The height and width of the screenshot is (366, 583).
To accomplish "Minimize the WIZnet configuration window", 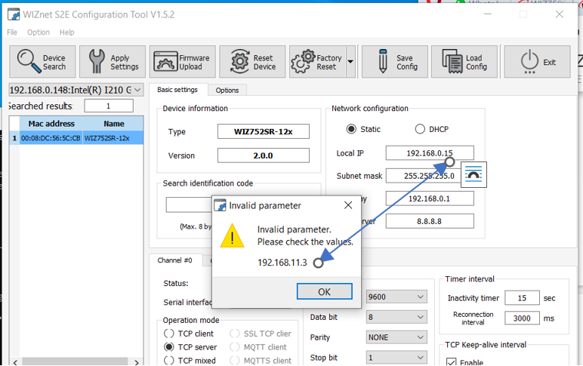I will click(x=488, y=14).
